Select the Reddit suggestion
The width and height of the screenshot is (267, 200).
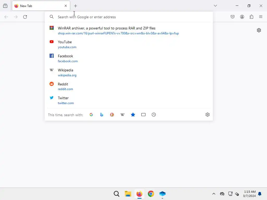point(129,86)
